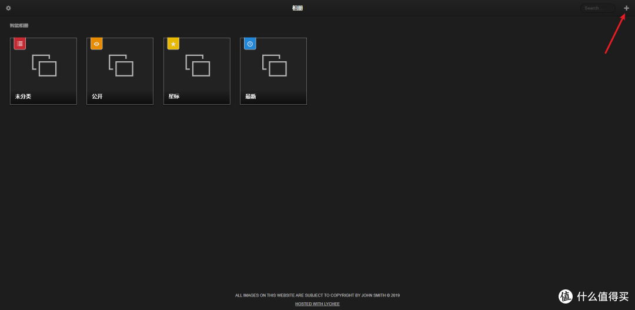This screenshot has height=310, width=635.
Task: Open settings via the gear icon
Action: pos(8,8)
